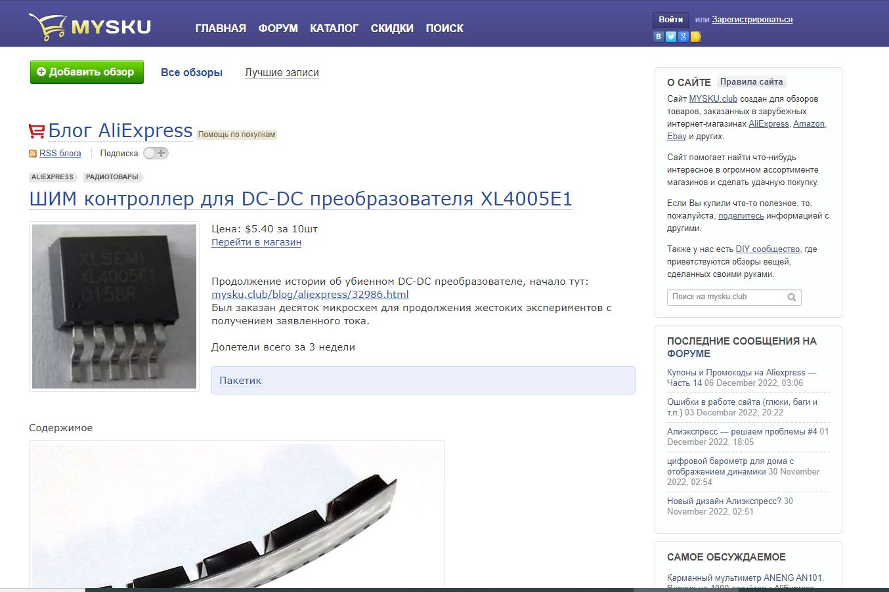Click the РАДИОТОВАРЫ category tag

112,177
